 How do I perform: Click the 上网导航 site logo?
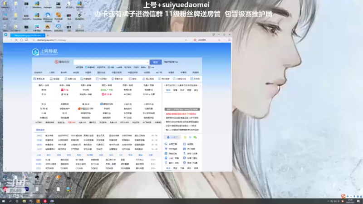(x=45, y=52)
